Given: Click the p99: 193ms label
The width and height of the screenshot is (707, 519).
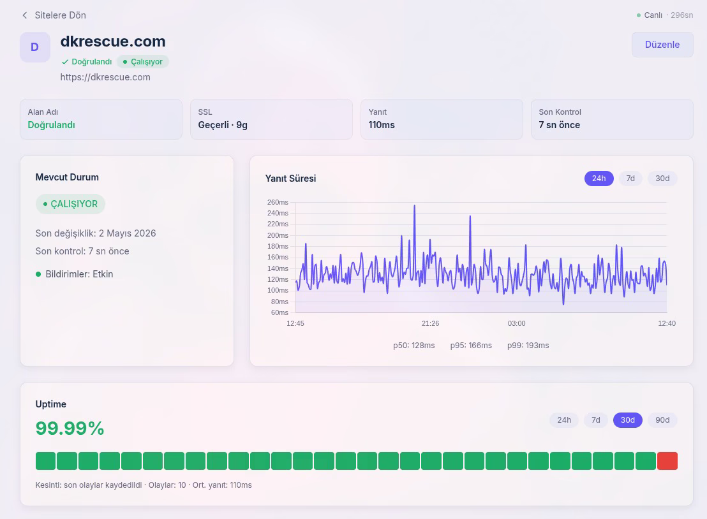Looking at the screenshot, I should [528, 346].
